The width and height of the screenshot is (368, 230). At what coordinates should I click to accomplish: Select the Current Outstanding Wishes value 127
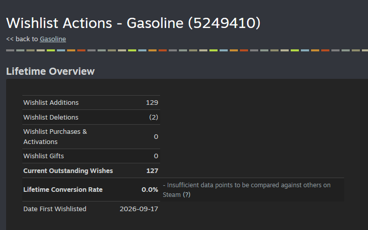tap(152, 171)
